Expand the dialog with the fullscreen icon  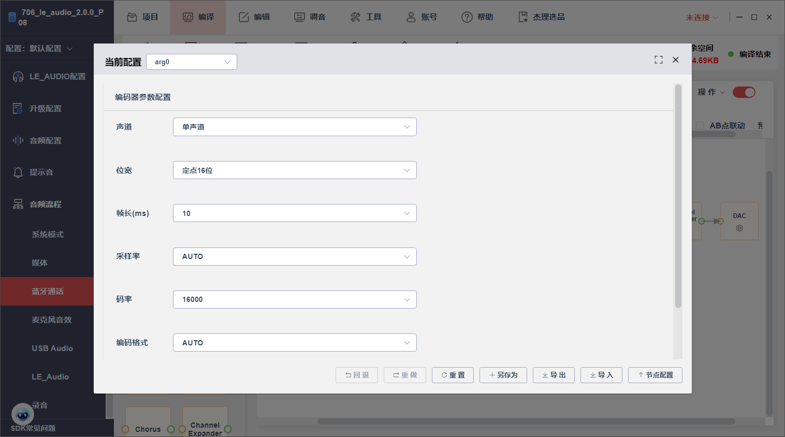[659, 60]
